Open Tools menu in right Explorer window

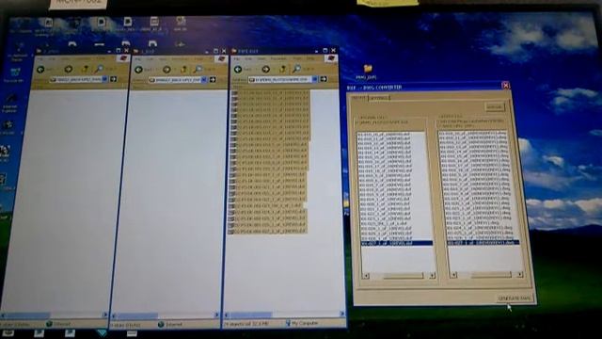pos(297,59)
